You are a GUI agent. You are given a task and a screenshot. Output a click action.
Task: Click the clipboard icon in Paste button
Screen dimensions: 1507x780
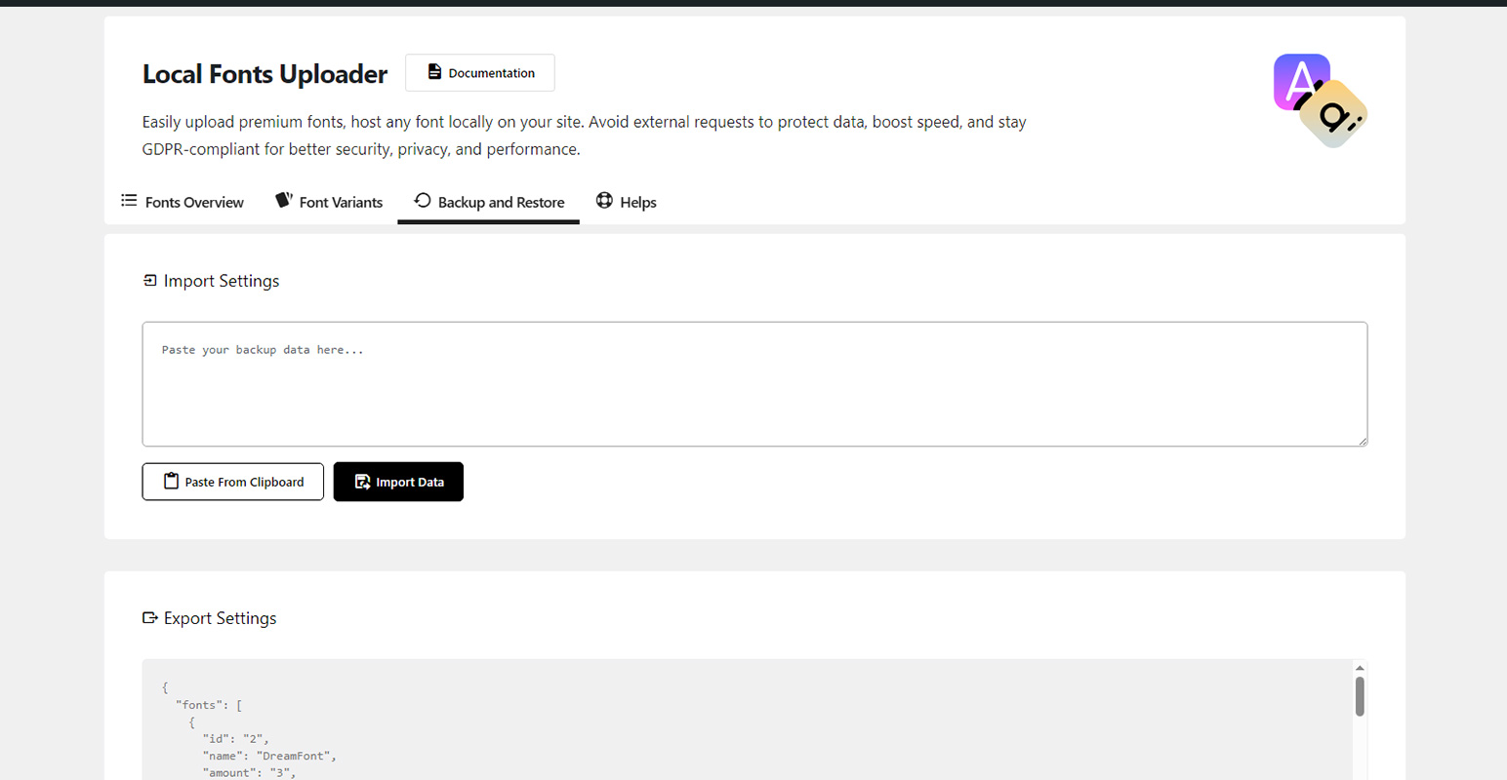pos(171,481)
